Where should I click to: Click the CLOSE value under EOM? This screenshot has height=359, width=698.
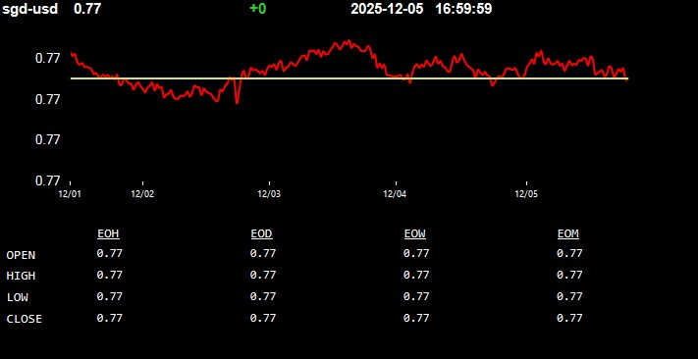pos(569,318)
